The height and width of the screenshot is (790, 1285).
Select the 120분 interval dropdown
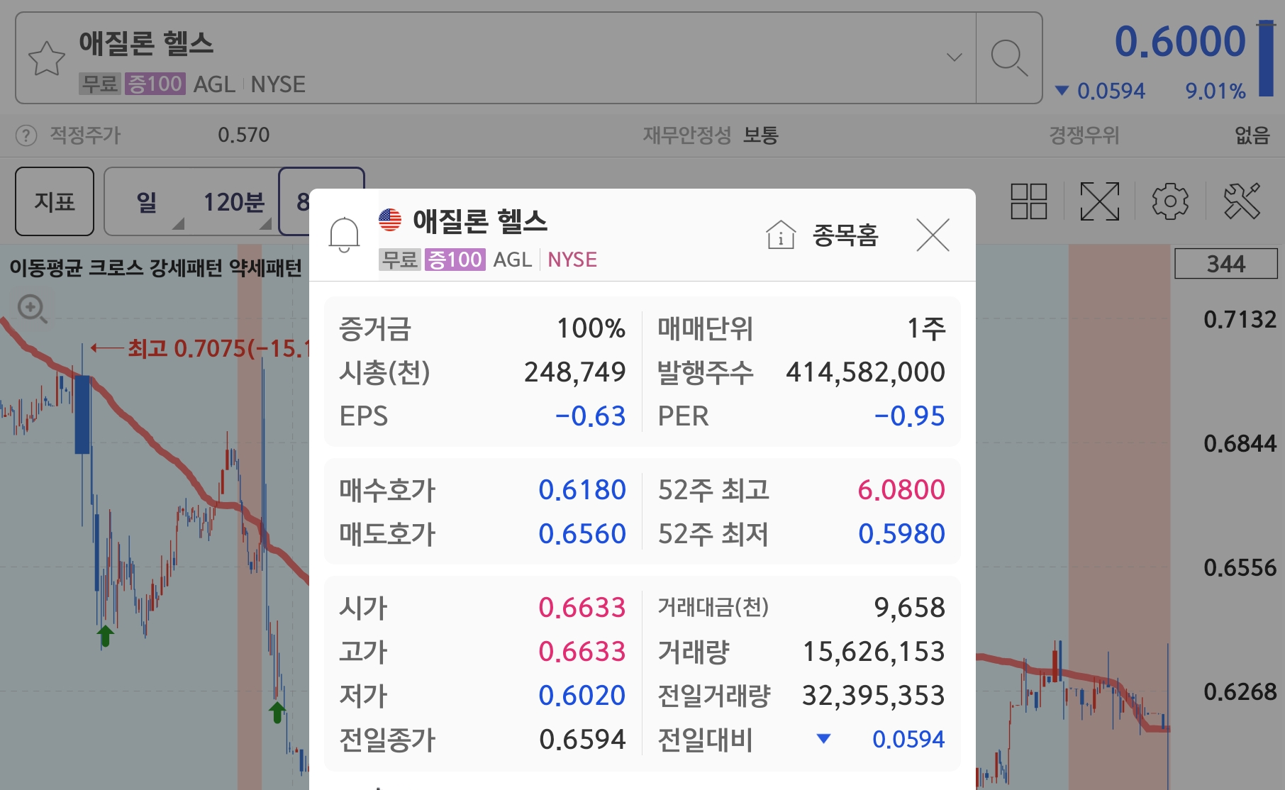click(x=234, y=202)
